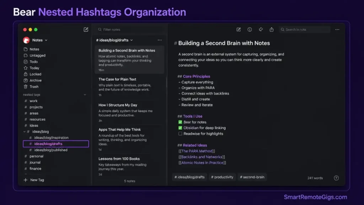Open the note's more options ellipsis
The image size is (364, 205).
pyautogui.click(x=337, y=29)
